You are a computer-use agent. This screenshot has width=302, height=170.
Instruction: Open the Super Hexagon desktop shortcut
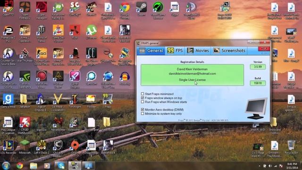click(42, 10)
